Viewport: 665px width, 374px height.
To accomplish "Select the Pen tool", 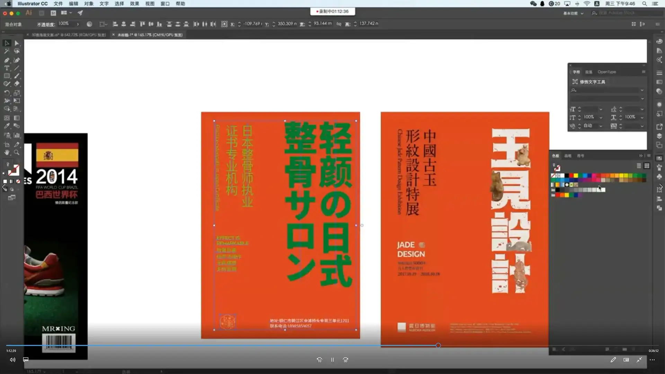I will (x=7, y=60).
